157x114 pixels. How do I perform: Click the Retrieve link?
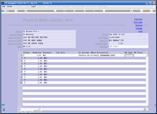[139, 25]
